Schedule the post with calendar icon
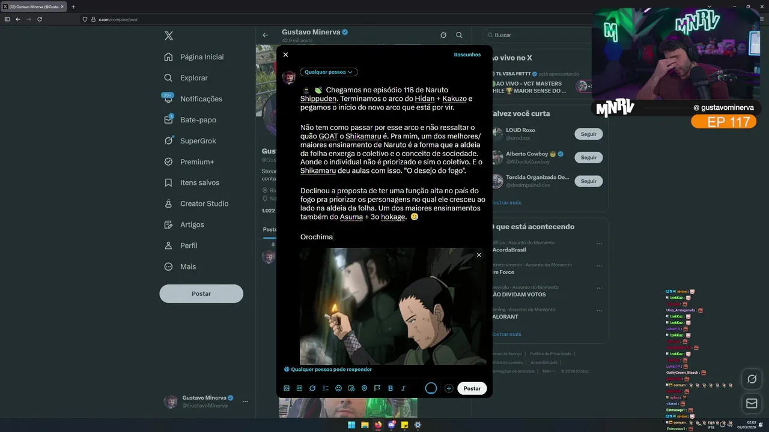The width and height of the screenshot is (769, 432). point(351,388)
